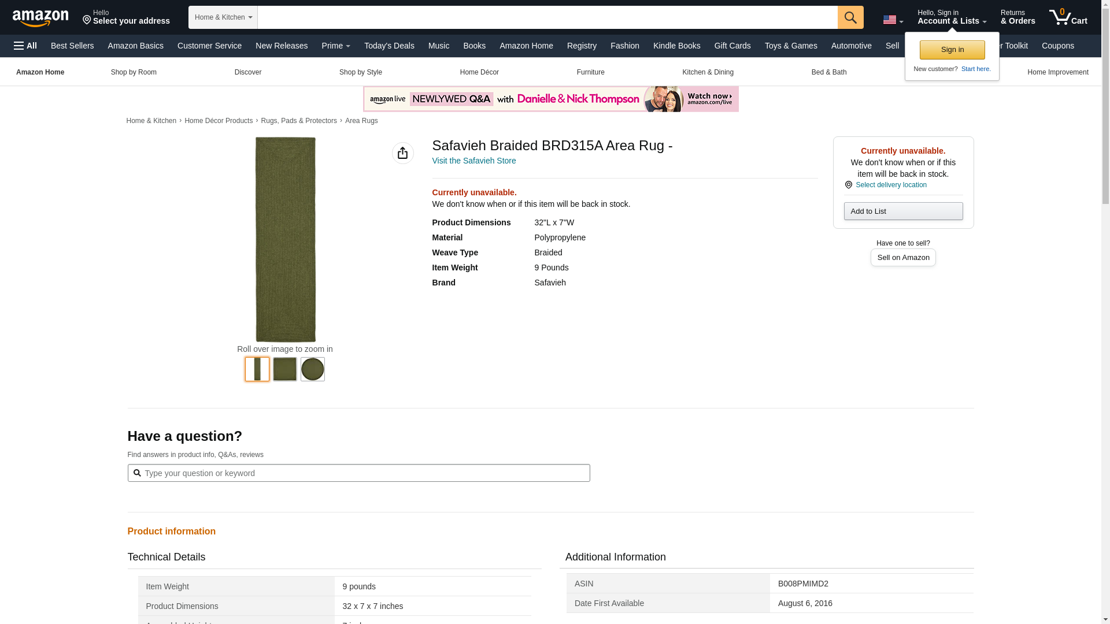Image resolution: width=1110 pixels, height=624 pixels.
Task: Open the All hamburger menu
Action: point(25,46)
